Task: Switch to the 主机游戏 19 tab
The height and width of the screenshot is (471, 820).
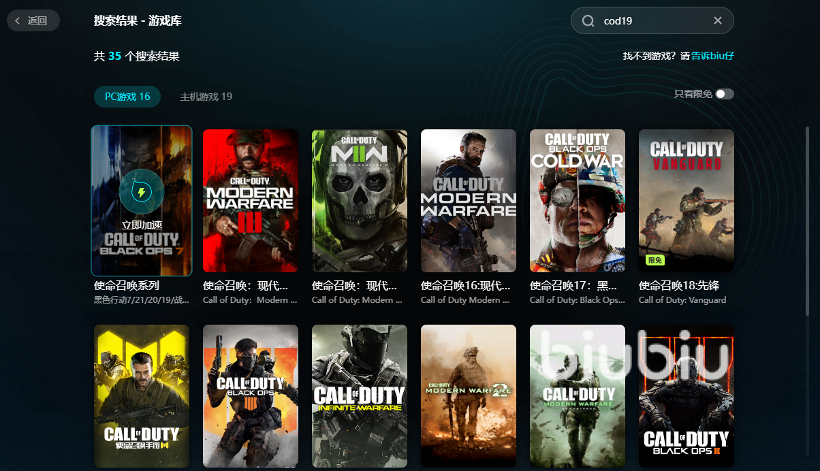Action: pyautogui.click(x=206, y=97)
